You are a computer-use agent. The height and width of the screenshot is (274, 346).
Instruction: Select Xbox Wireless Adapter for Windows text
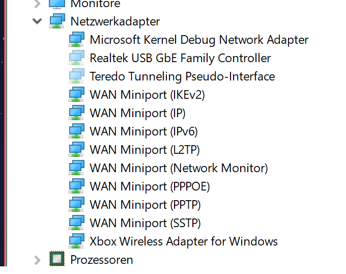[x=184, y=241]
